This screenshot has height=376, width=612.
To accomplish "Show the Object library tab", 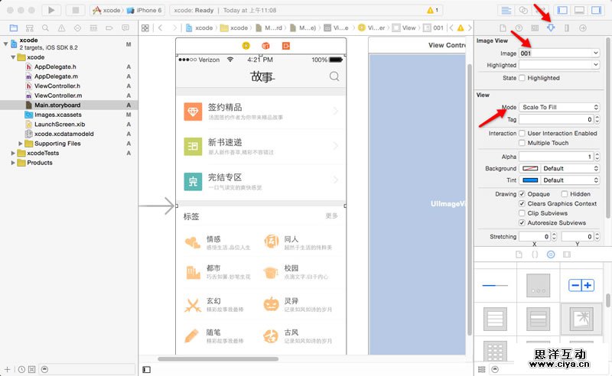I will click(x=551, y=254).
